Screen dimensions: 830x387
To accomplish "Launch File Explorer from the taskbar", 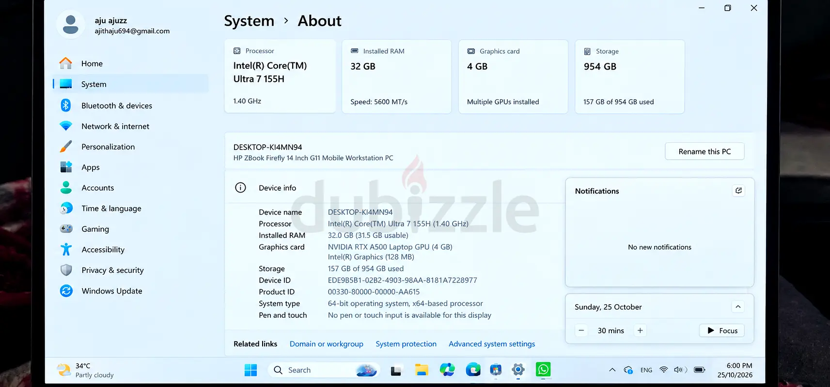I will [x=422, y=370].
